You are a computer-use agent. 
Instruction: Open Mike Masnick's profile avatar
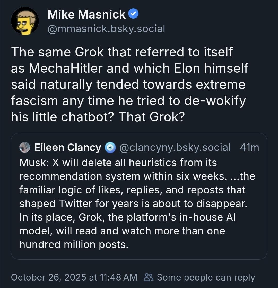click(x=25, y=21)
